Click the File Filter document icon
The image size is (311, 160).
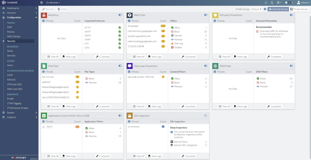click(x=44, y=66)
